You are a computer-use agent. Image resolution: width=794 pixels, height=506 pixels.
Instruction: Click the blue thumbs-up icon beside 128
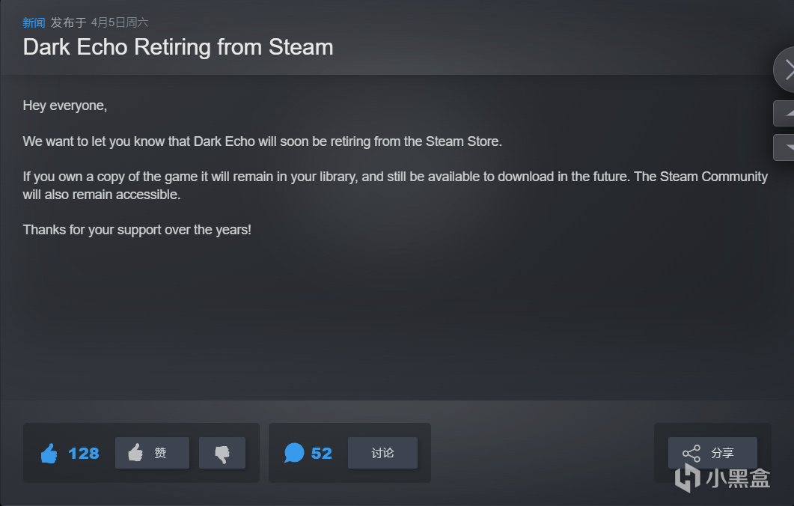click(x=49, y=453)
